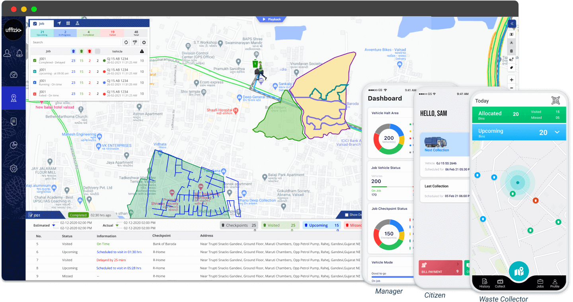Filter jobs by 19 Failed

click(112, 33)
